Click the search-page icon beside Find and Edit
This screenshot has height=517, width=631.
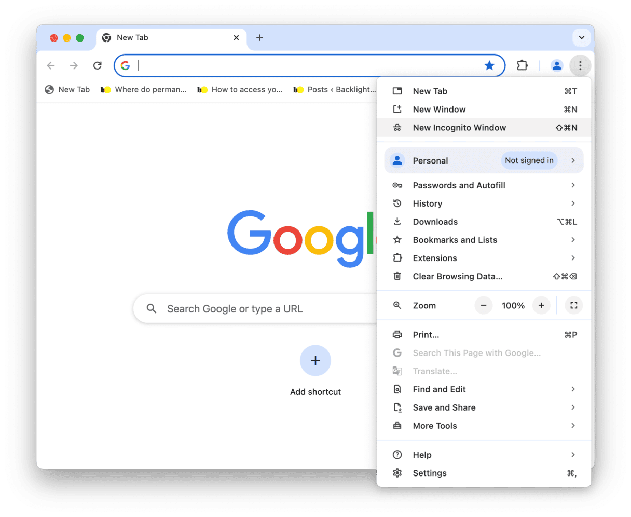[397, 389]
